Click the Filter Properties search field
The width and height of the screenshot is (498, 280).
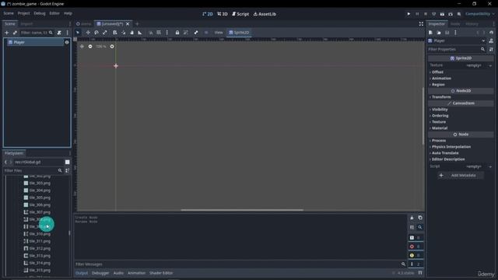(457, 49)
